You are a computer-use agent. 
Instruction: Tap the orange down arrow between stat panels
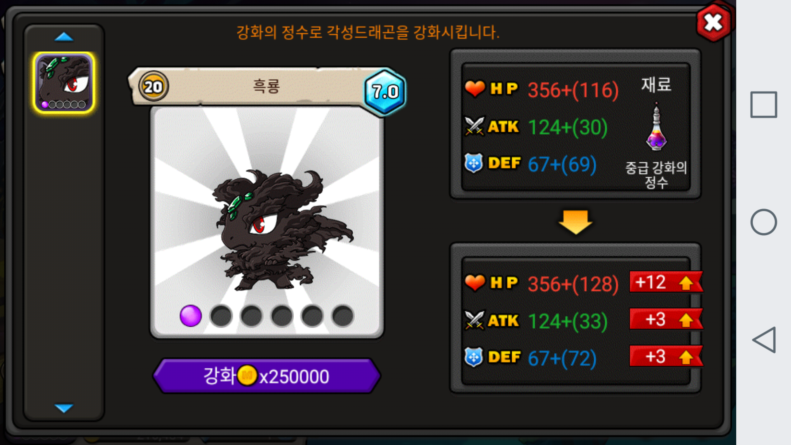576,222
